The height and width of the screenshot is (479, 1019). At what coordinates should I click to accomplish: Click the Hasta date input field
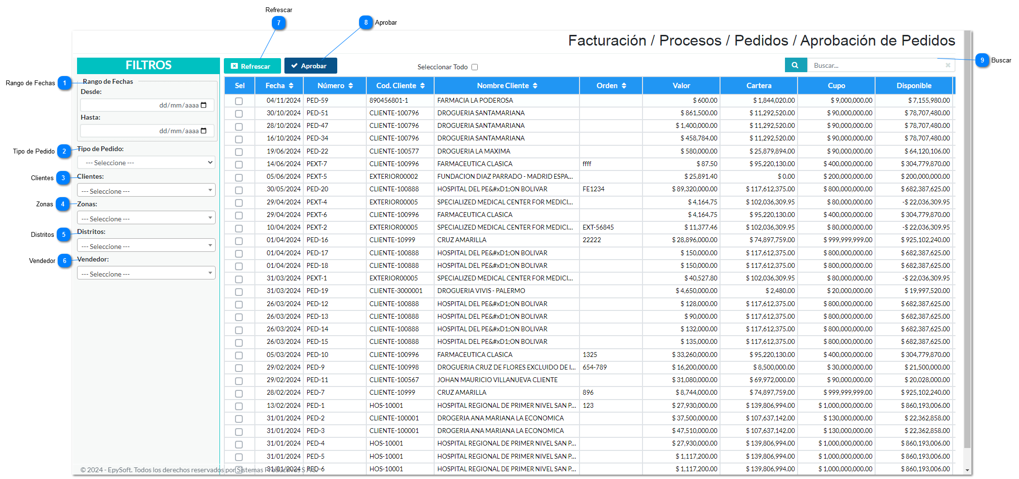(147, 131)
